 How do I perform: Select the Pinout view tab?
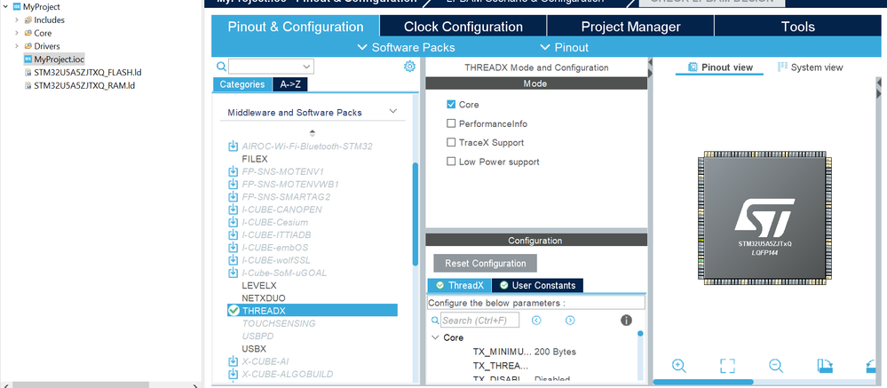(x=720, y=67)
